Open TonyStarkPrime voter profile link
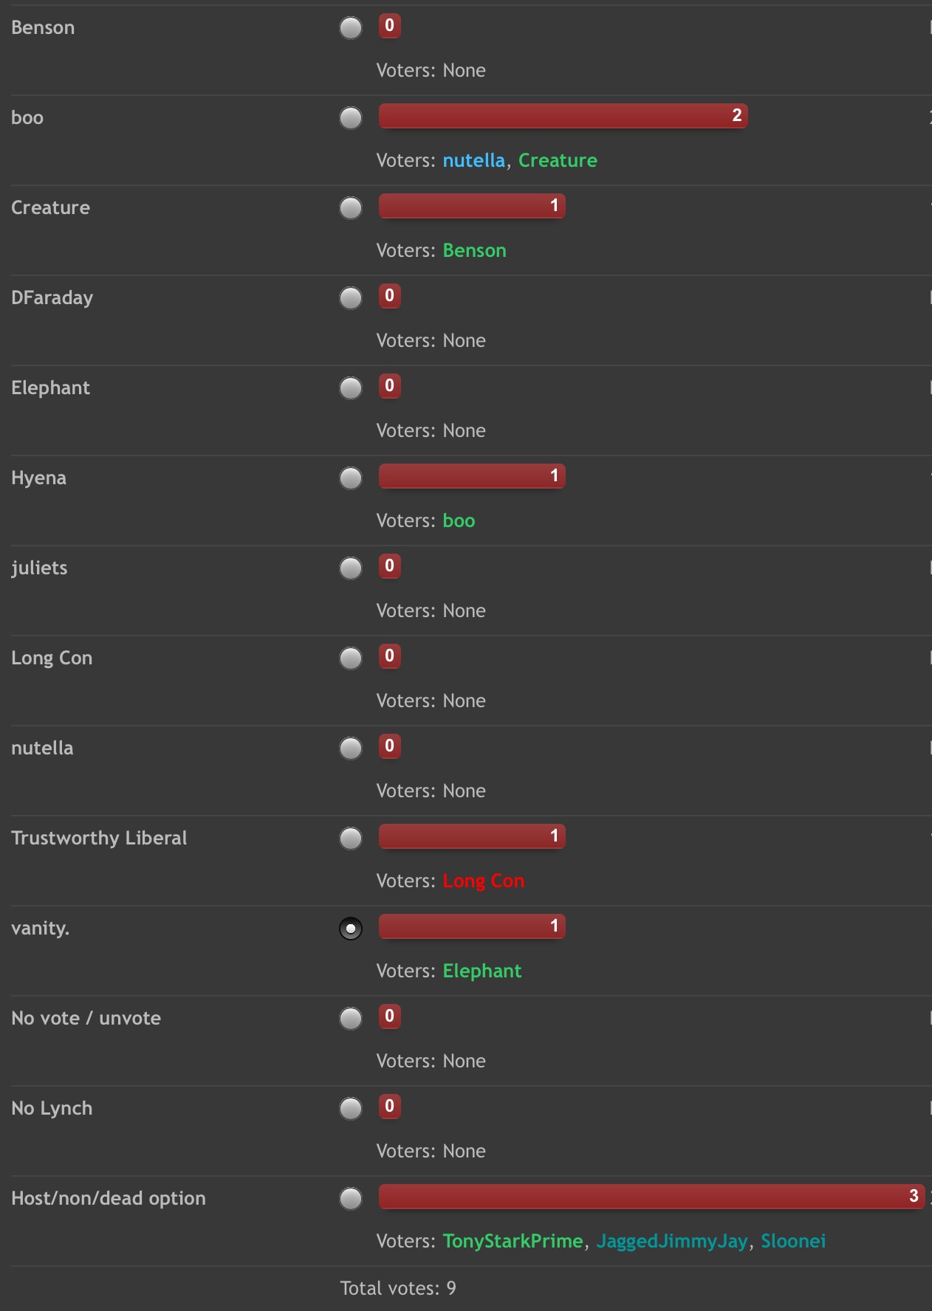Screen dimensions: 932x1311 pos(513,1242)
